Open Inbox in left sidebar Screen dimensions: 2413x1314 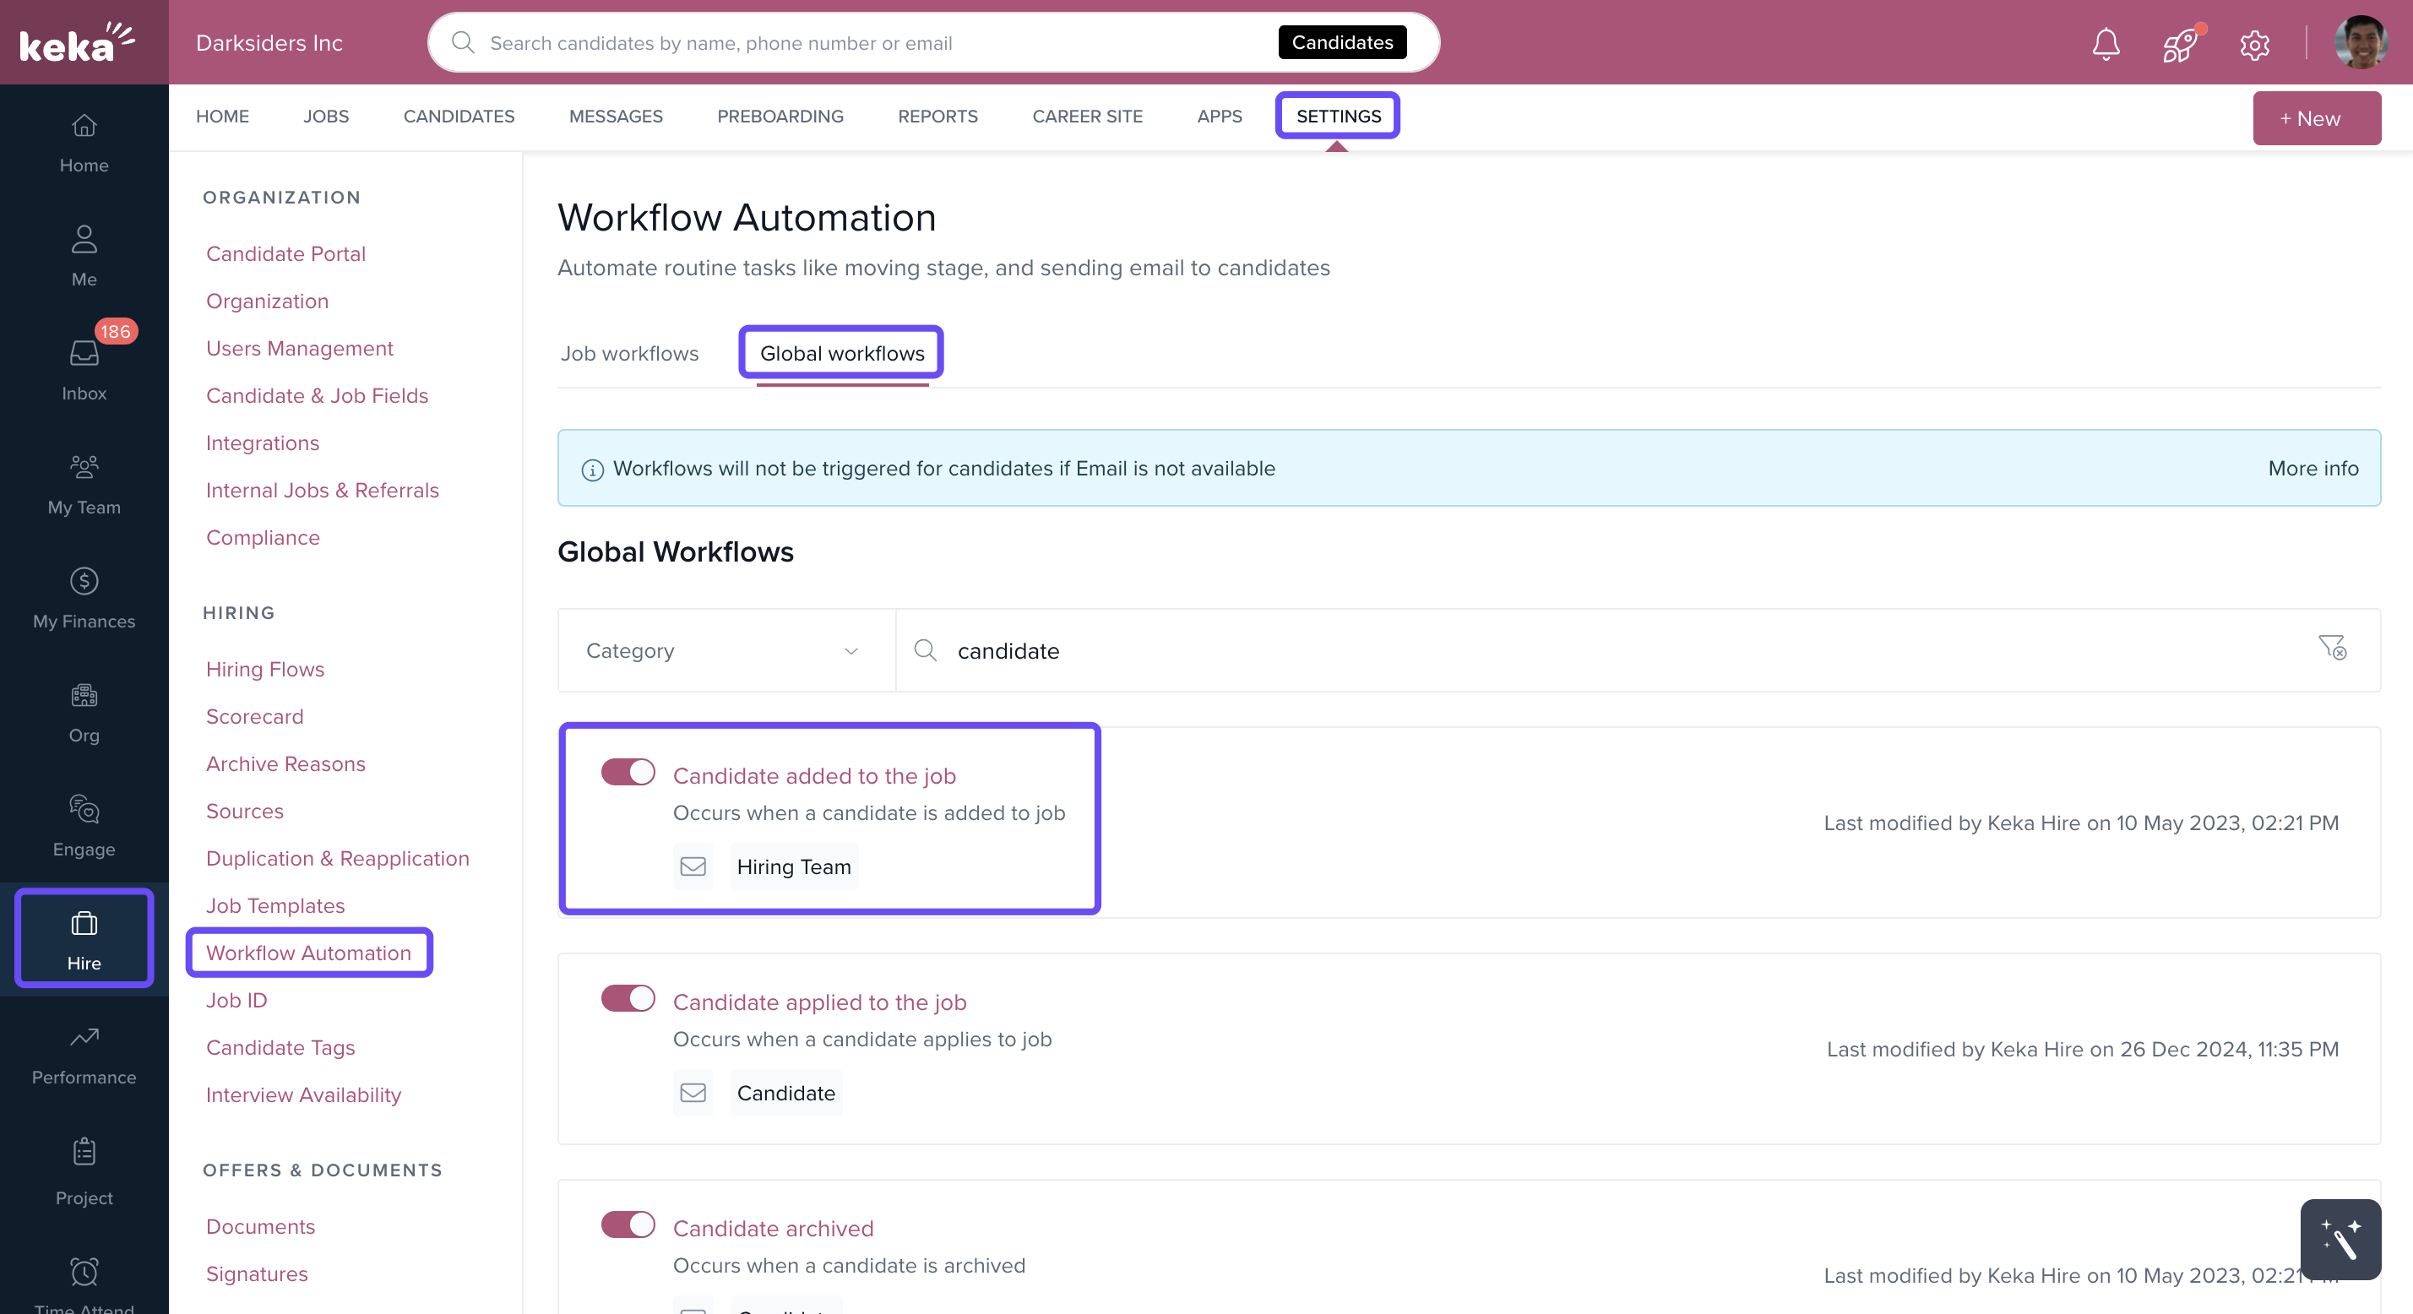84,367
